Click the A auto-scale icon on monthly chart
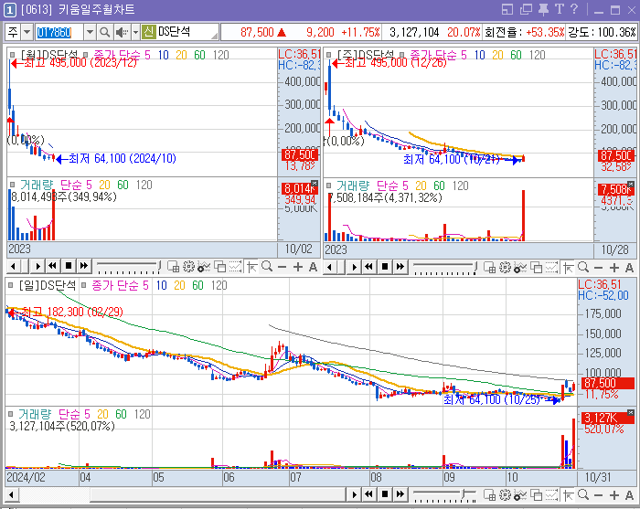 pyautogui.click(x=313, y=267)
